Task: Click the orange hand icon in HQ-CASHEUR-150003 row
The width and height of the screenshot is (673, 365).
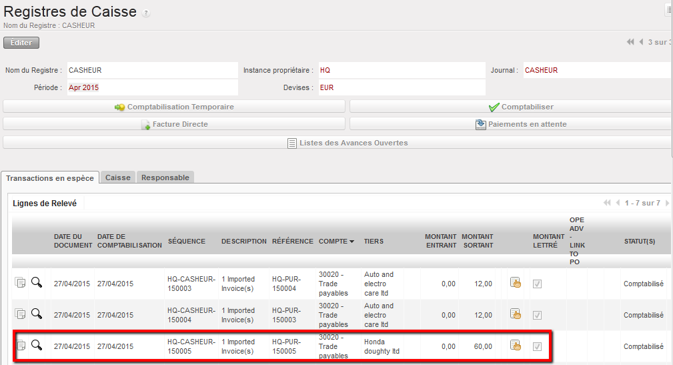Action: click(515, 283)
